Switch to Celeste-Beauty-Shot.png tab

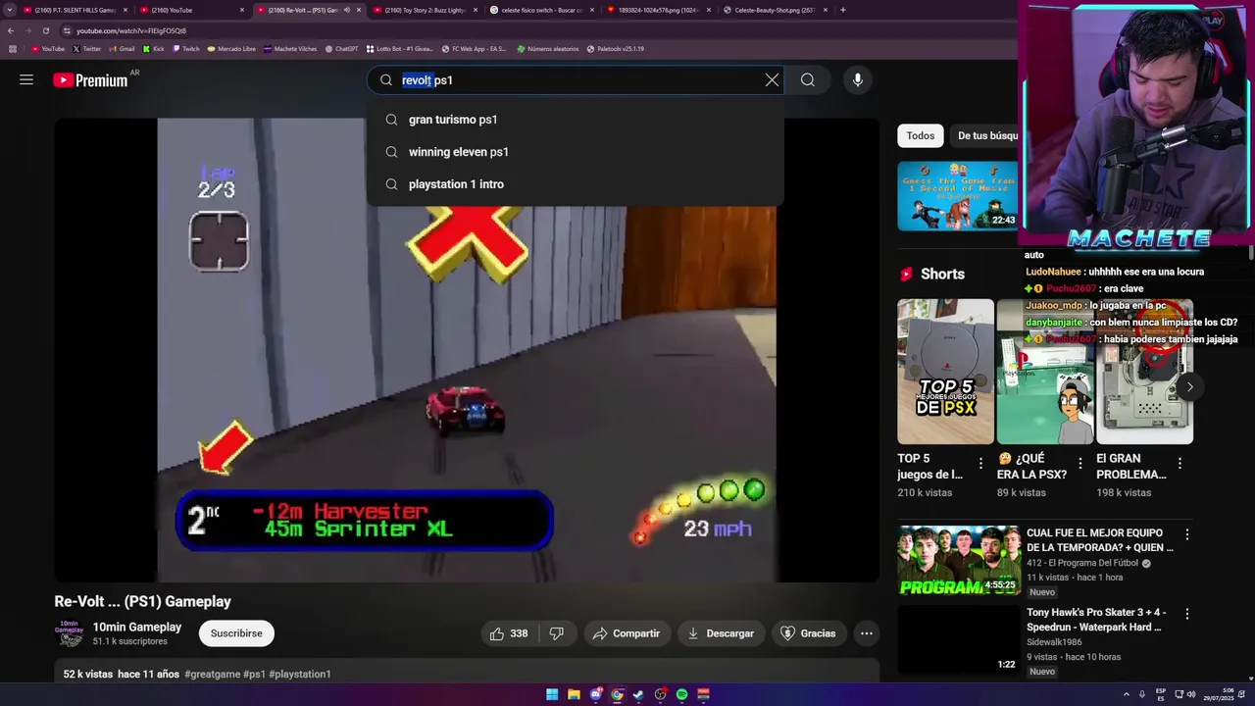click(x=775, y=10)
